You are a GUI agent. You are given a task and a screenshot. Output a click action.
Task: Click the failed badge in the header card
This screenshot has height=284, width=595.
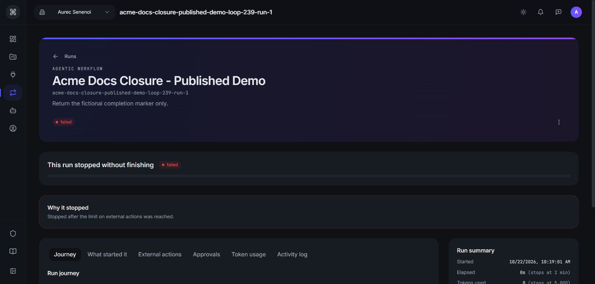click(63, 122)
